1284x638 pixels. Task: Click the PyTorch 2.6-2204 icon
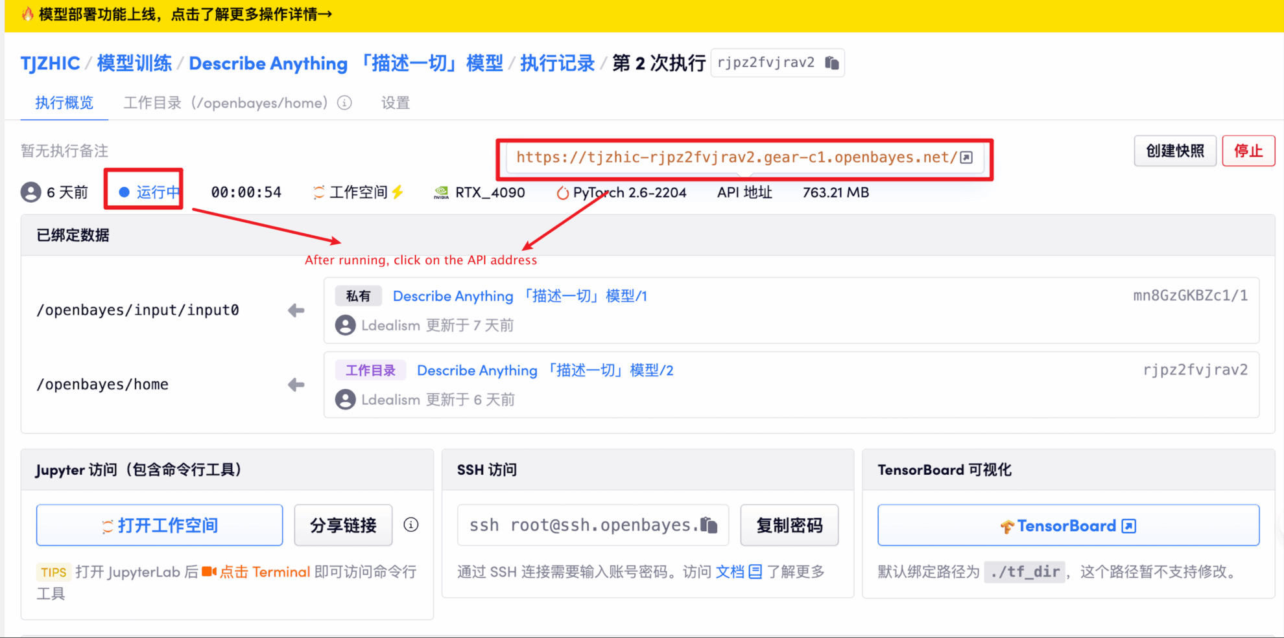pyautogui.click(x=562, y=193)
